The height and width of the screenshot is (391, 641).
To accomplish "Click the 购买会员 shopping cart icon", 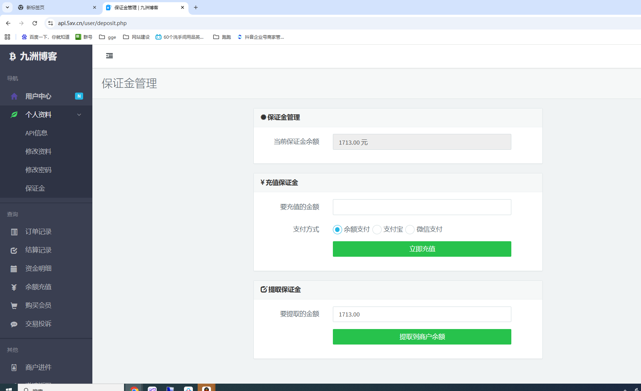I will 14,306.
